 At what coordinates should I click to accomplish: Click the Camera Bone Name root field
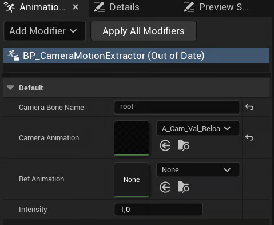pos(177,107)
